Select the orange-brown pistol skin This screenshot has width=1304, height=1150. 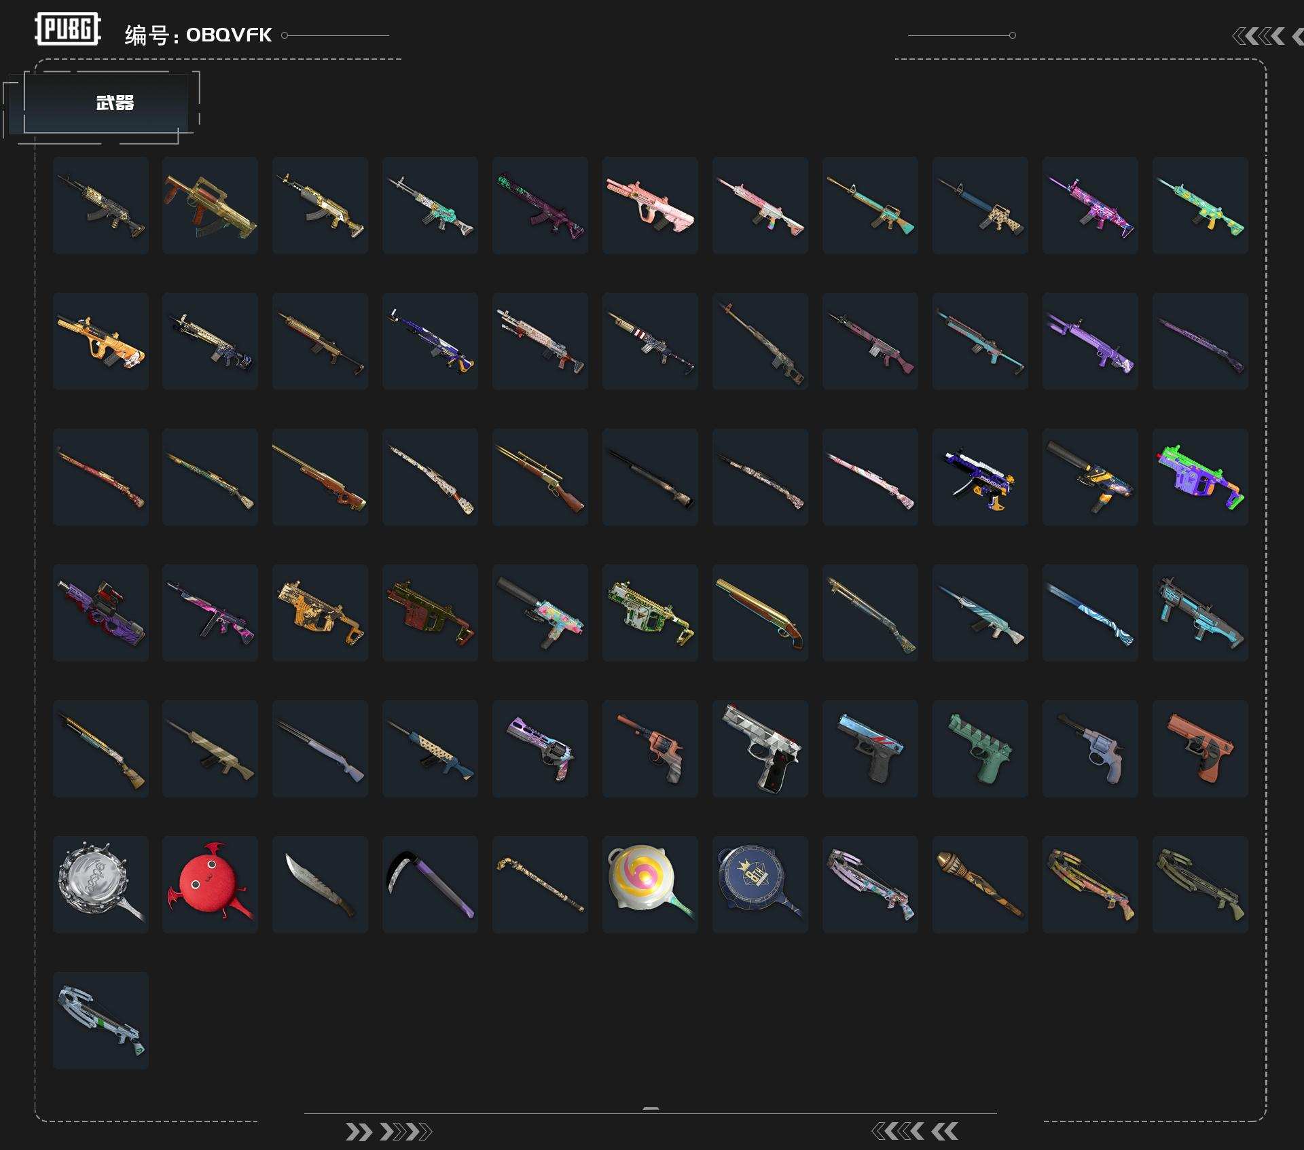pos(1200,749)
